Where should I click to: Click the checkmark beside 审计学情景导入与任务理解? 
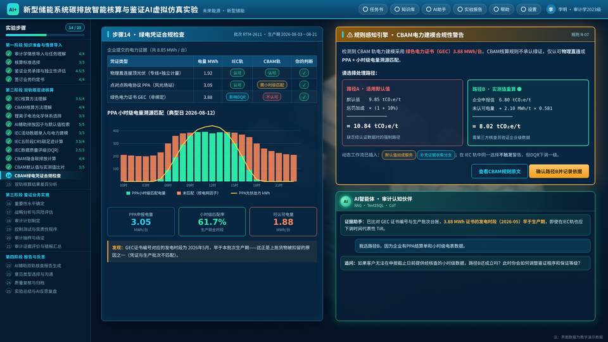pos(8,53)
